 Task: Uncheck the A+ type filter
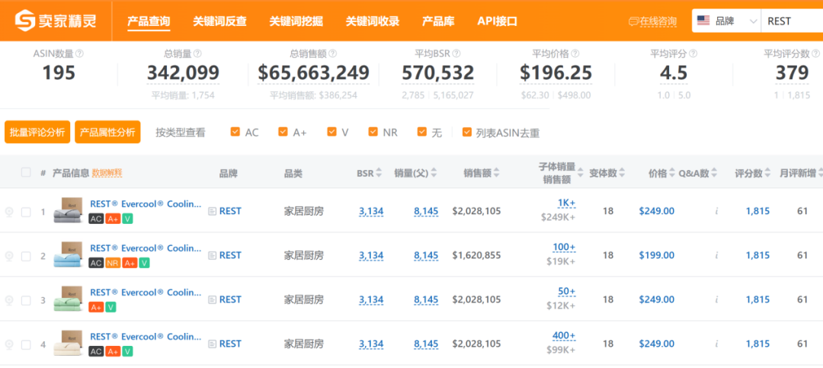283,132
